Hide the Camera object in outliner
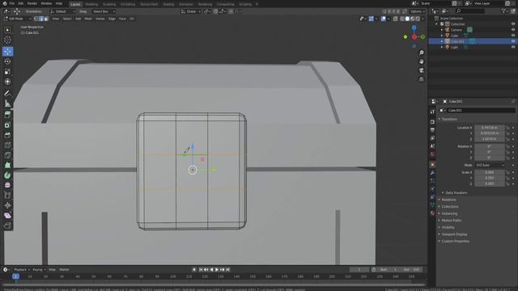 point(513,30)
